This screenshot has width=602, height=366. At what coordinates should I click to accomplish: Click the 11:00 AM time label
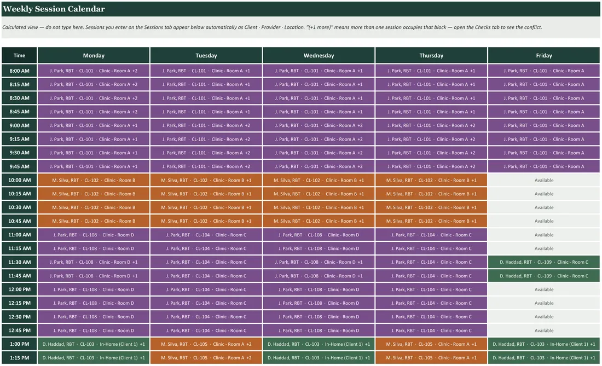click(x=19, y=234)
